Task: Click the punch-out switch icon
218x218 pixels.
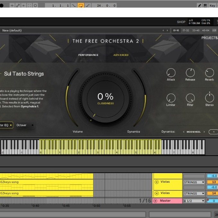Action: 88,5
